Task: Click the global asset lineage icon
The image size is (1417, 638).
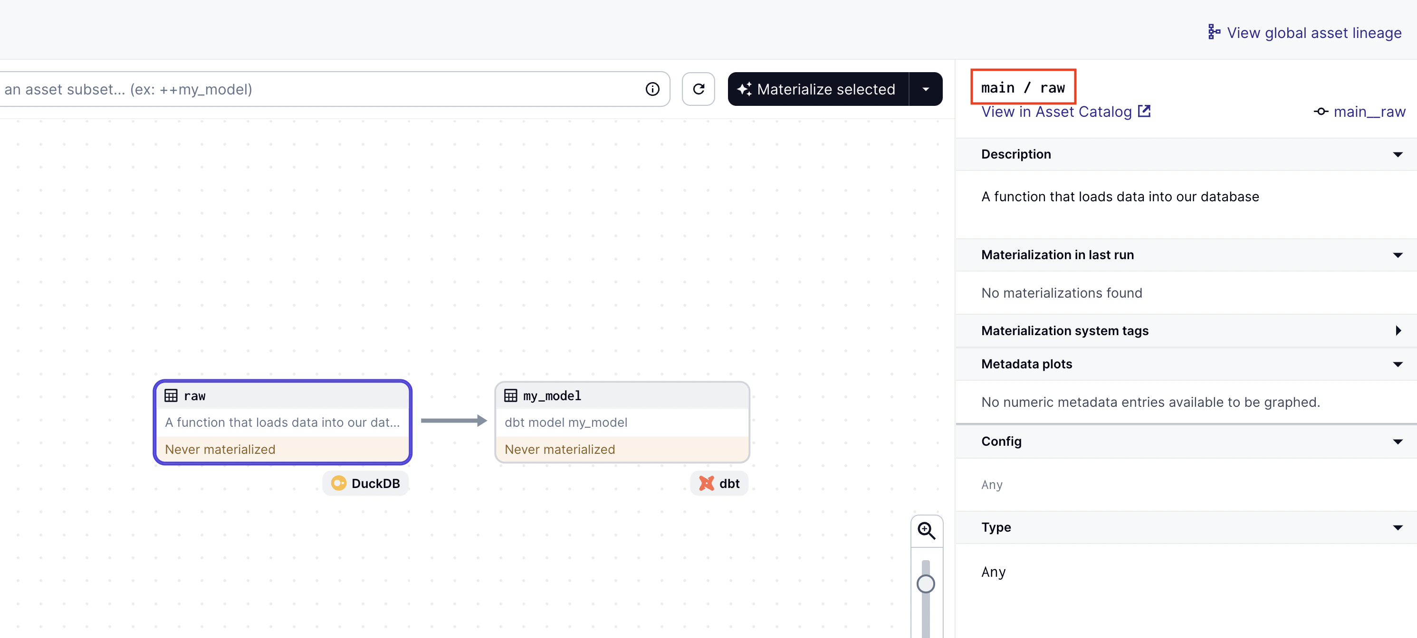Action: point(1214,32)
